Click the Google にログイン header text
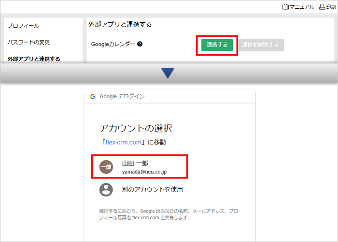 coord(122,96)
